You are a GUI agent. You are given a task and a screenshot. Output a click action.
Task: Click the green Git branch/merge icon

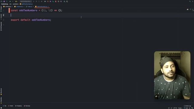click(53, 2)
